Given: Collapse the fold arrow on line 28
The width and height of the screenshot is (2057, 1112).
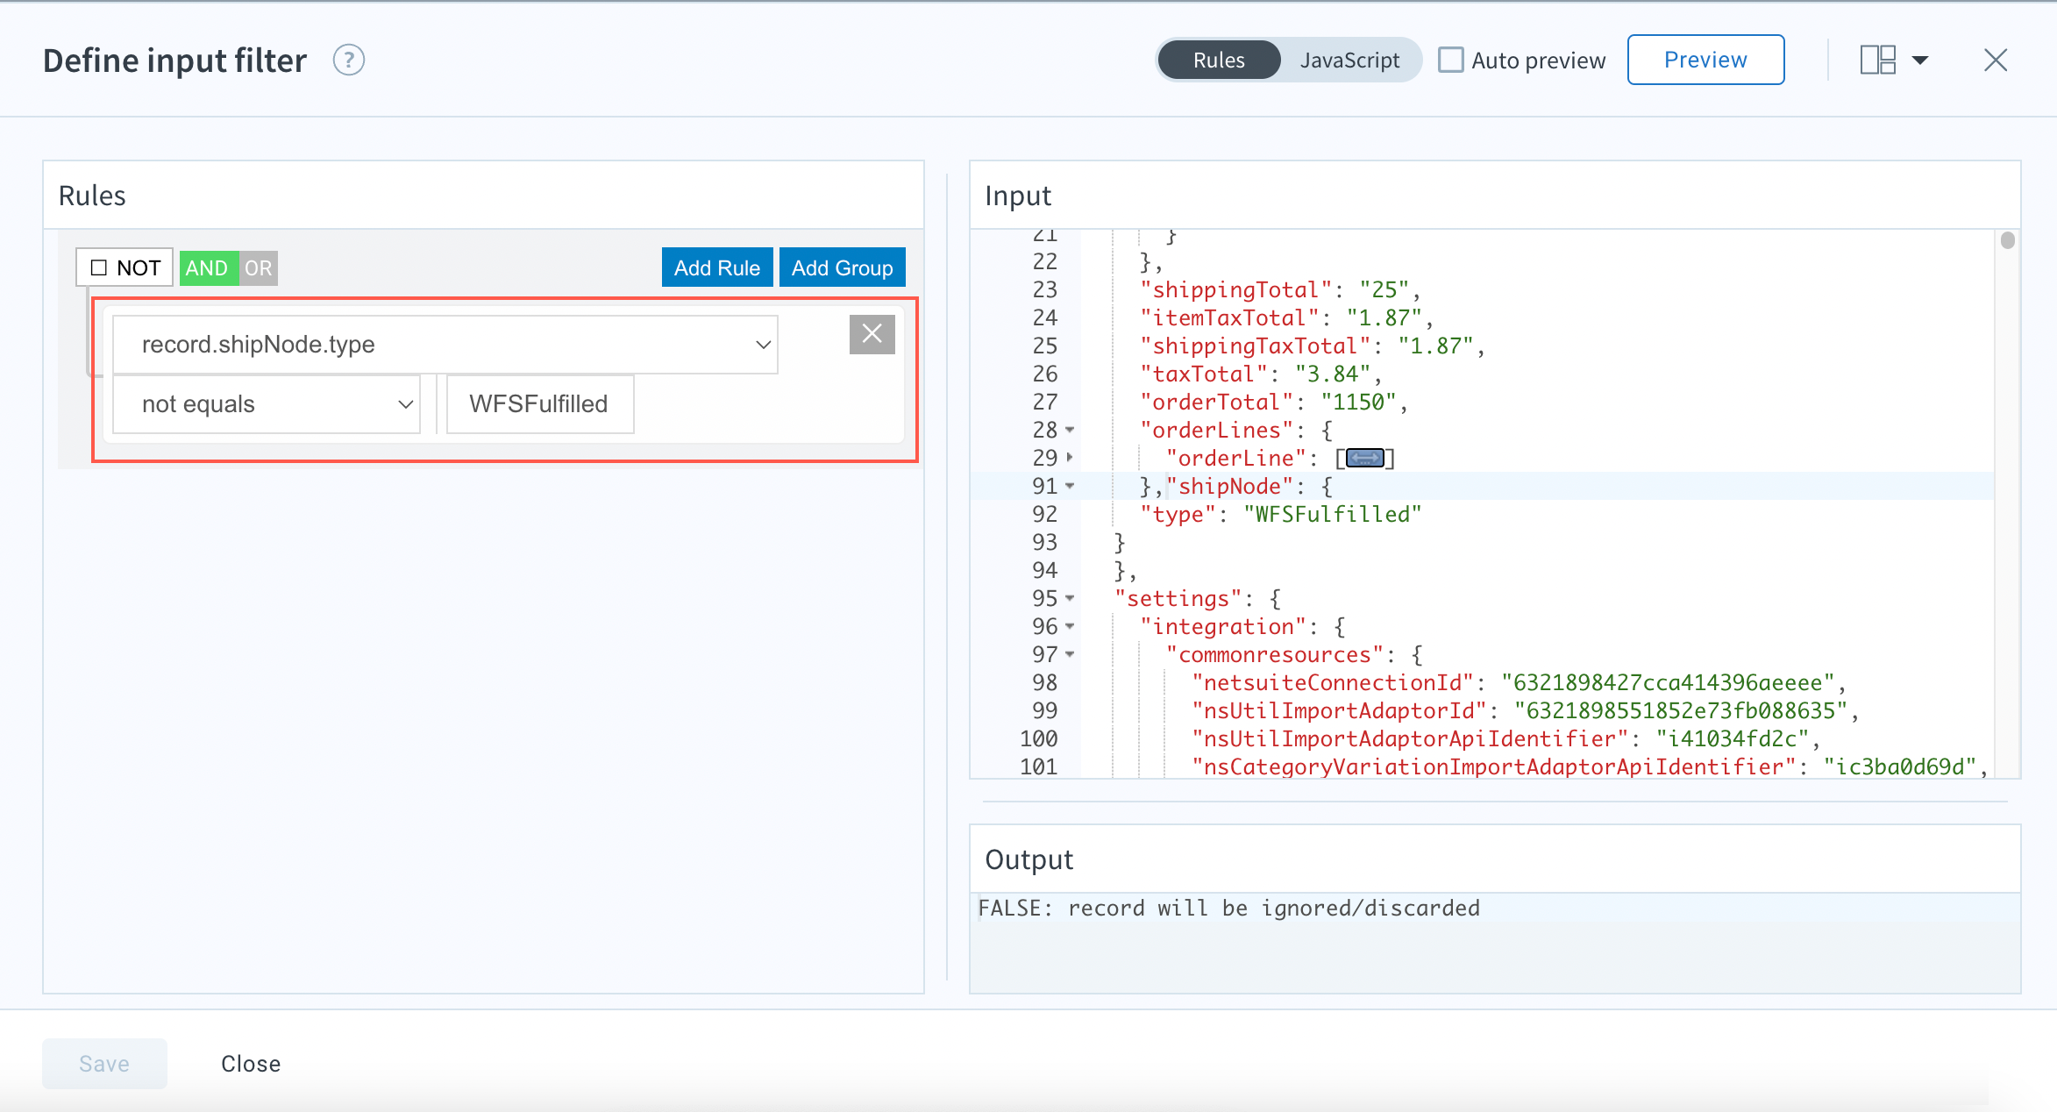Looking at the screenshot, I should coord(1071,431).
